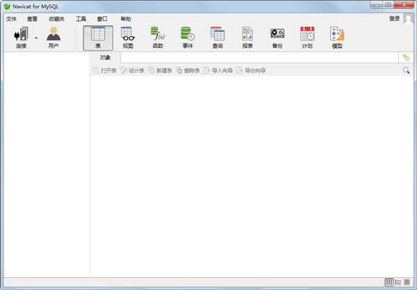The height and width of the screenshot is (290, 417).
Task: Open the 函数 (Function) objects
Action: point(158,38)
